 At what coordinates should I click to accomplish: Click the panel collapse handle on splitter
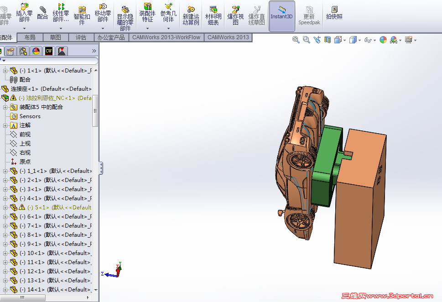pyautogui.click(x=101, y=168)
